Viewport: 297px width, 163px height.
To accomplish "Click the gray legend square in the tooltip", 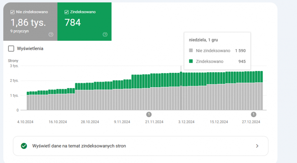I will point(191,51).
